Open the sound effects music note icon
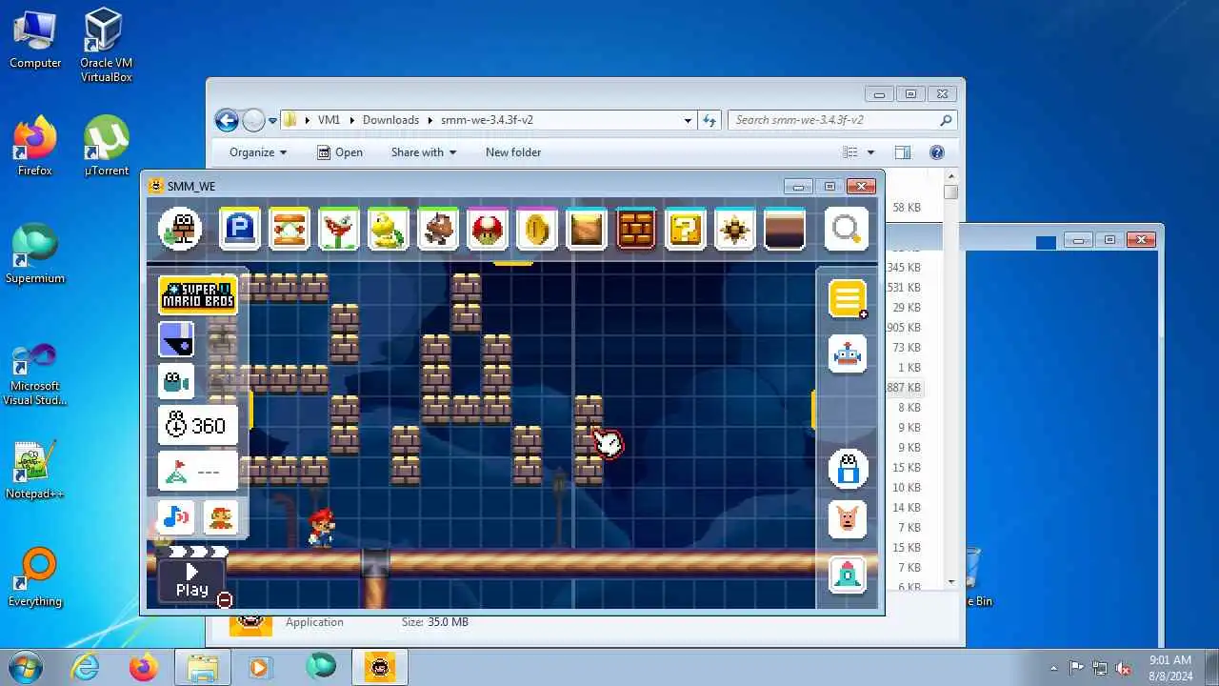 pos(176,517)
